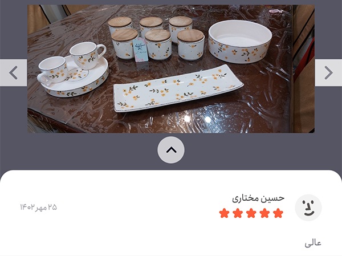Click the review date ۲۵ مهر ۱۴۰۲
Viewport: 342px width, 256px height.
coord(38,207)
